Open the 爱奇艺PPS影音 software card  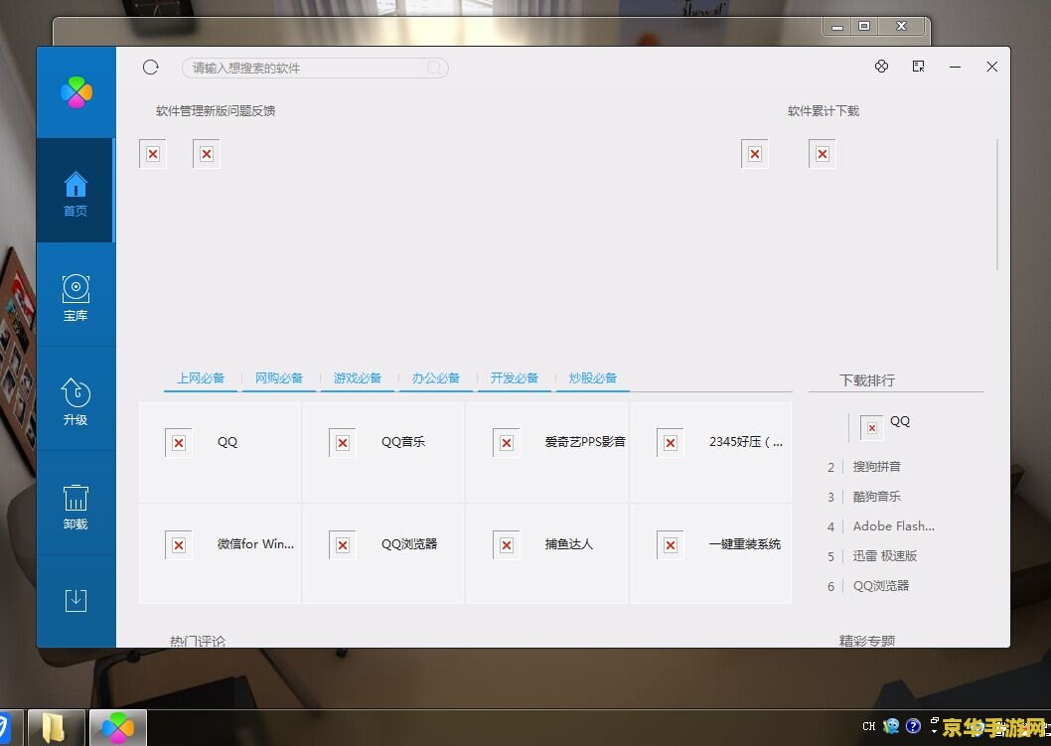(x=547, y=452)
